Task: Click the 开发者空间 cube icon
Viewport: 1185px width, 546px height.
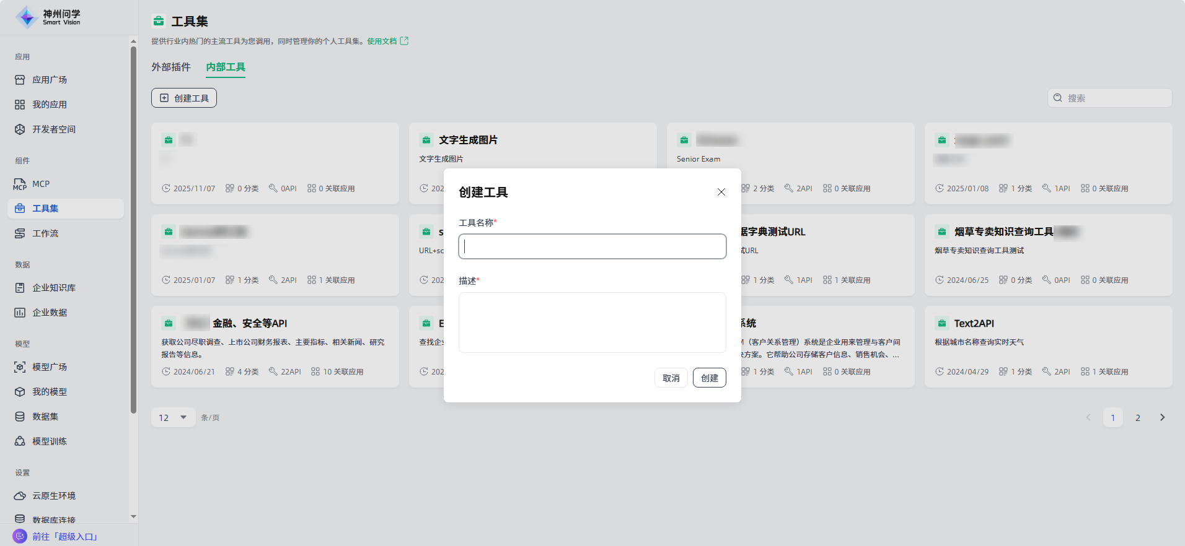Action: [20, 129]
